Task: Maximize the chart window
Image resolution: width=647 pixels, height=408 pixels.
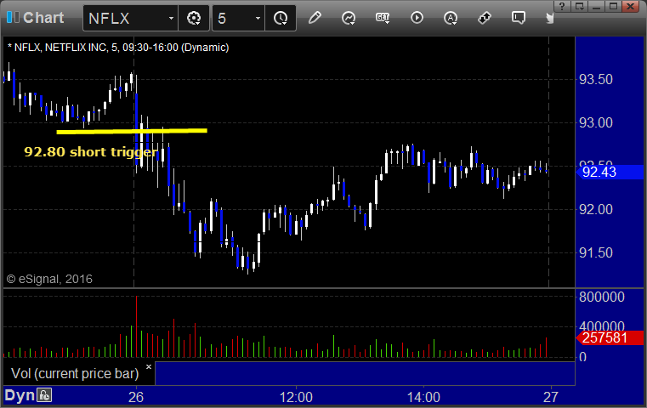Action: 614,6
